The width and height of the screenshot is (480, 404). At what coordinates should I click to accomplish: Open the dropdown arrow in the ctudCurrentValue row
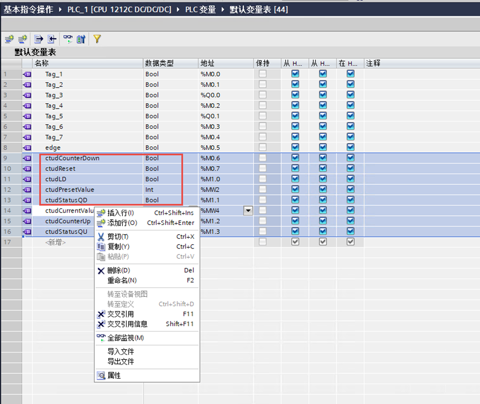click(248, 210)
